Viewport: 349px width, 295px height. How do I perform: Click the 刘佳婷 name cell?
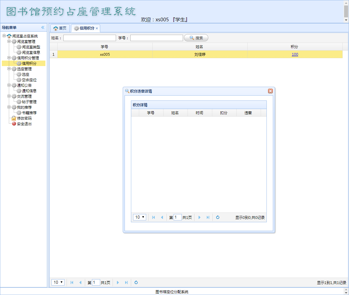pyautogui.click(x=200, y=54)
